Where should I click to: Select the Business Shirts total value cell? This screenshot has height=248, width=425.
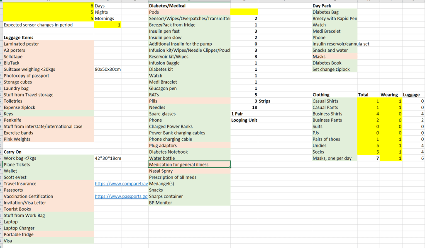[x=369, y=114]
